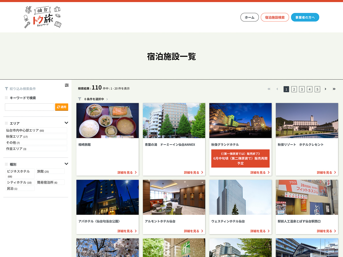Open 詳細を見る for 秋保グランドホテル
The width and height of the screenshot is (343, 257).
pyautogui.click(x=260, y=172)
